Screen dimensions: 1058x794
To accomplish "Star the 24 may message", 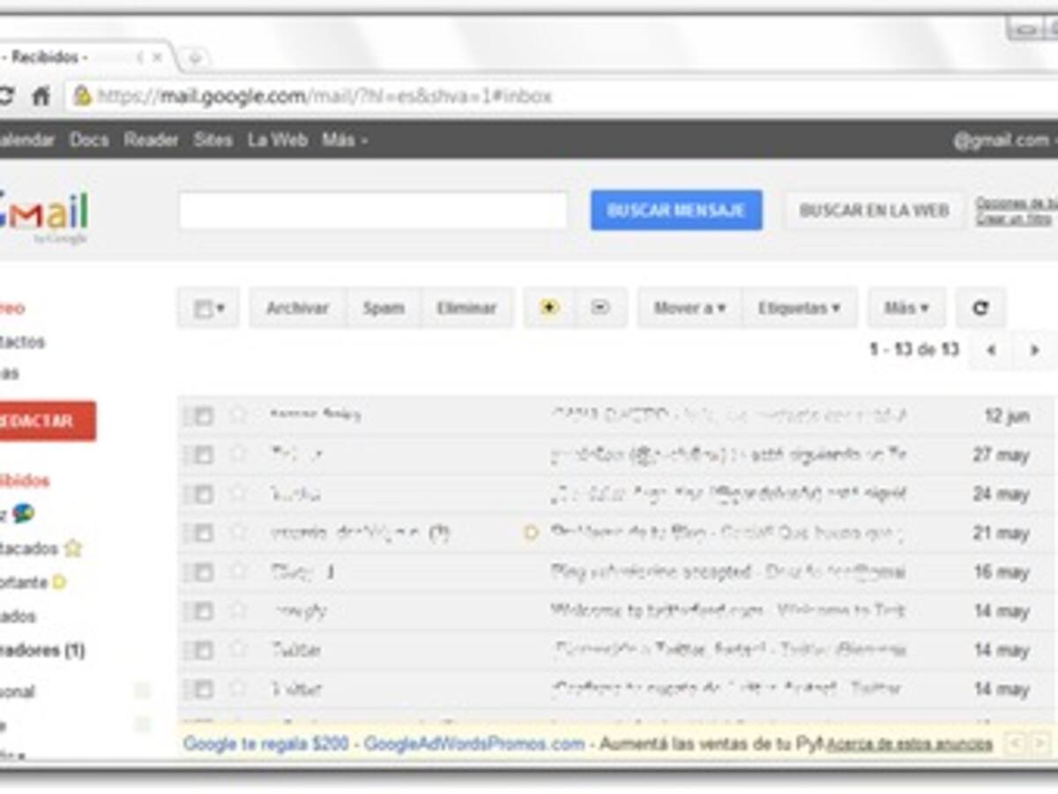I will point(238,493).
